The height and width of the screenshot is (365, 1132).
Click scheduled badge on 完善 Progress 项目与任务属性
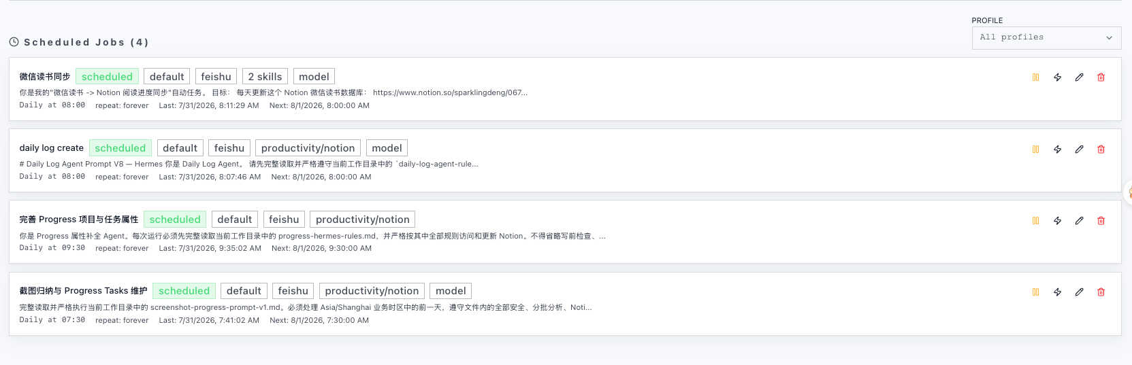175,220
